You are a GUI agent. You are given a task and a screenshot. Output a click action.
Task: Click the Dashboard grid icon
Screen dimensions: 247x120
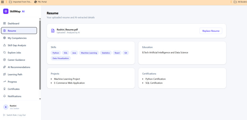point(4,23)
